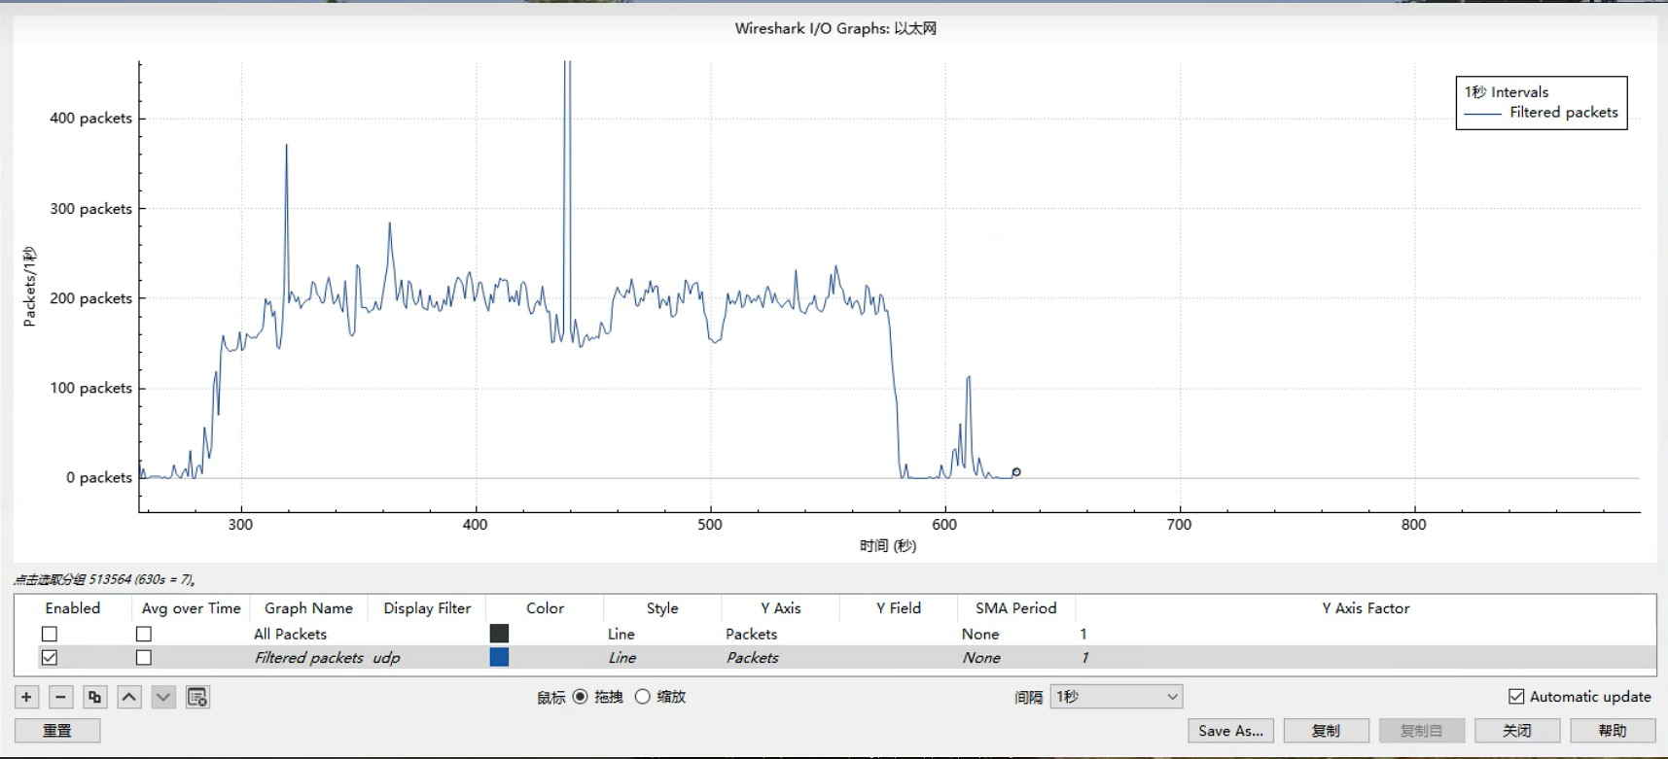The width and height of the screenshot is (1668, 759).
Task: Select the 缩放 (zoom) mouse mode
Action: (x=643, y=697)
